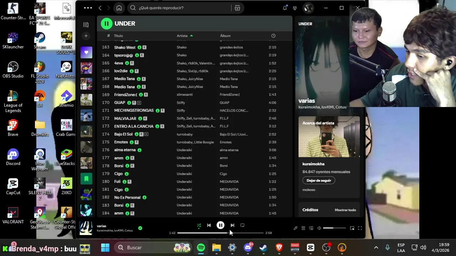Viewport: 456px width, 256px height.
Task: Open League of Legends desktop shortcut
Action: [x=13, y=102]
